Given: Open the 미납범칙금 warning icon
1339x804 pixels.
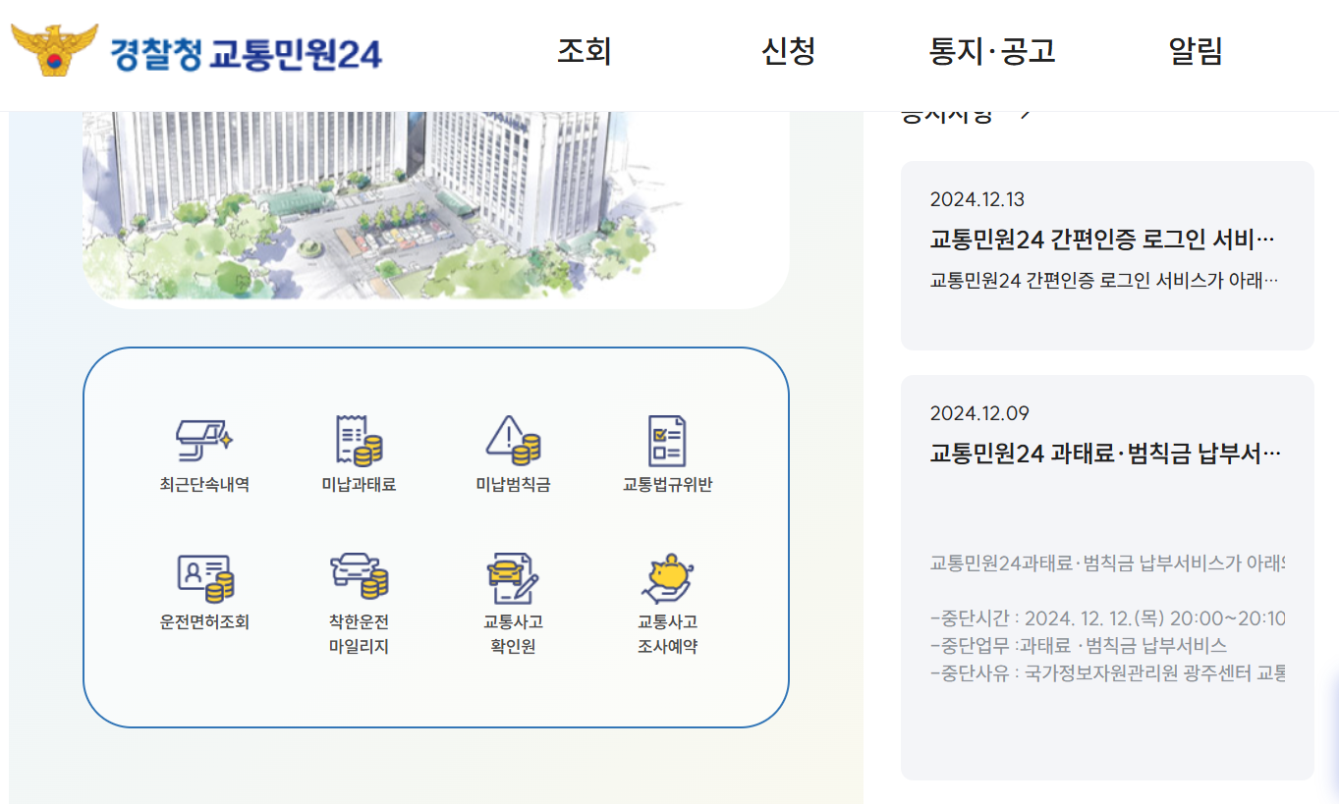Looking at the screenshot, I should 513,440.
